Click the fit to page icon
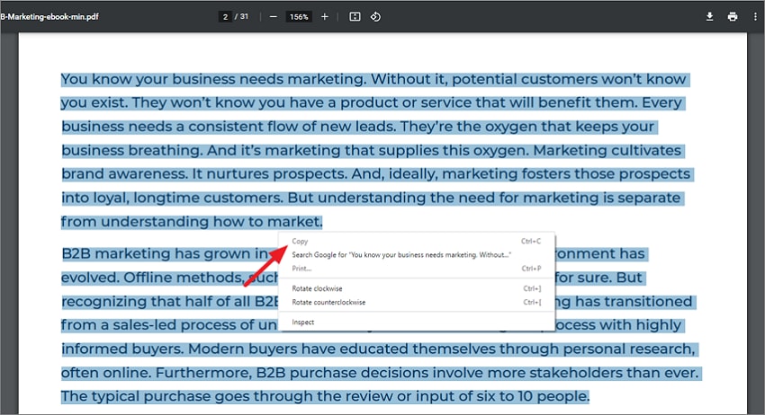This screenshot has height=415, width=765. pos(355,16)
